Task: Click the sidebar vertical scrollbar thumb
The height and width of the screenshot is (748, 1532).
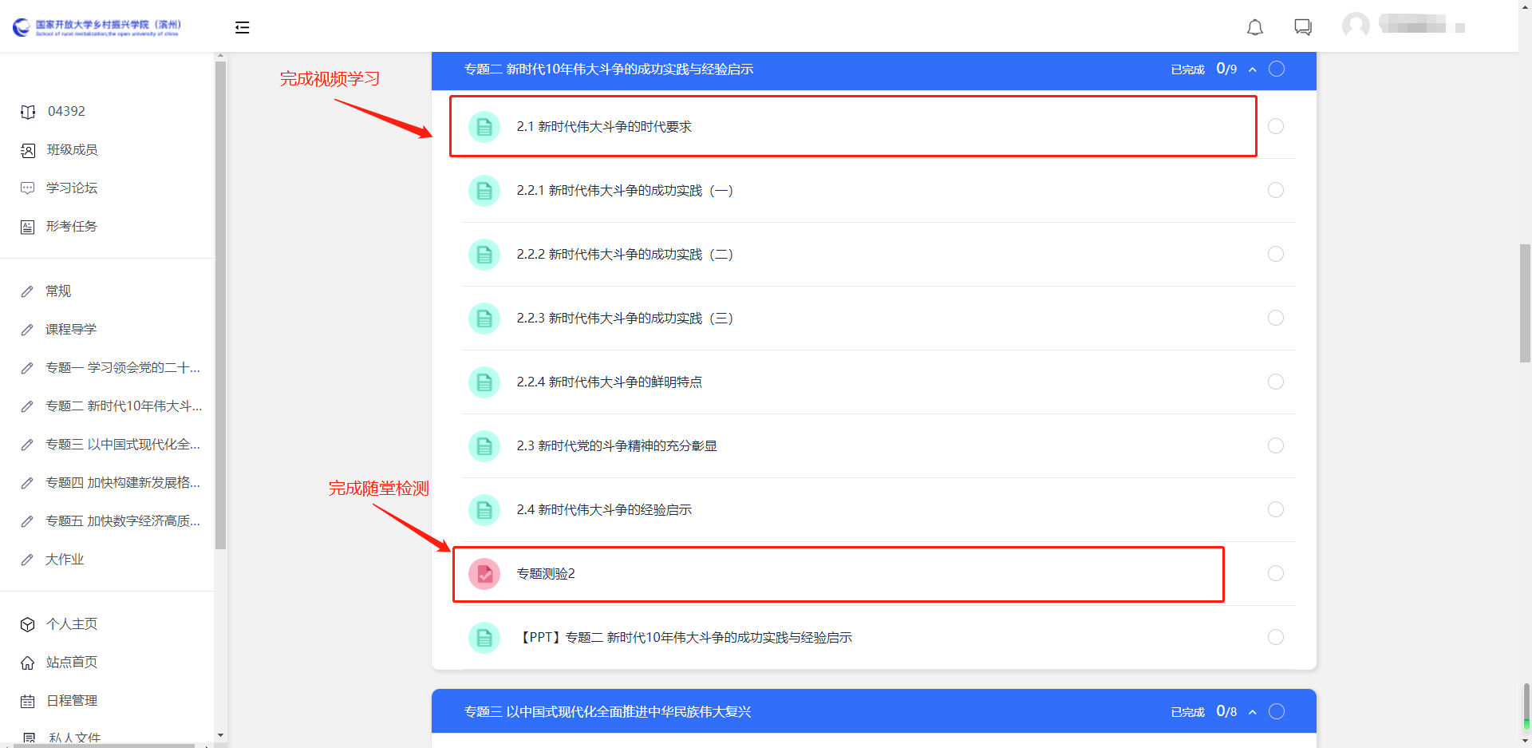Action: 220,306
